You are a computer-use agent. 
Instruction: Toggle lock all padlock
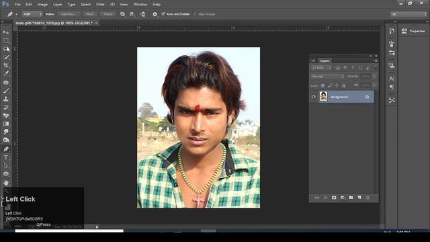tap(343, 85)
